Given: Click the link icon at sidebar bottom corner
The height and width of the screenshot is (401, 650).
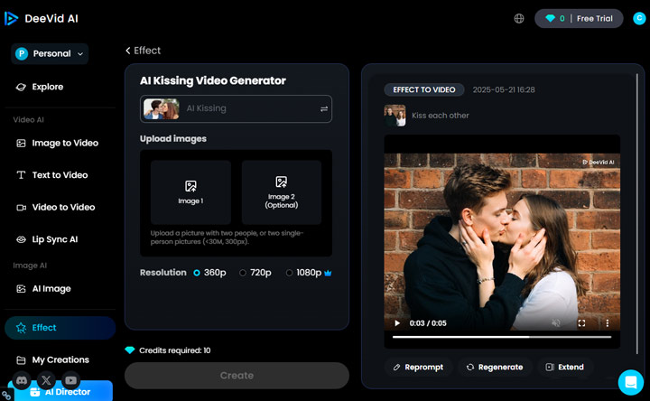Looking at the screenshot, I should pos(5,396).
